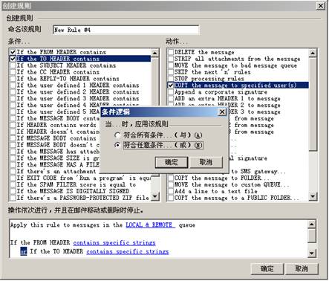Image resolution: width=329 pixels, height=281 pixels.
Task: Click conditions list scroll-up arrow
Action: [155, 53]
